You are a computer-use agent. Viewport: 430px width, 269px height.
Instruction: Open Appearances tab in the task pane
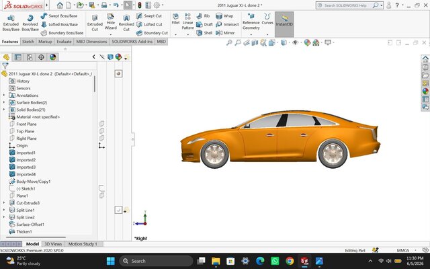425,91
